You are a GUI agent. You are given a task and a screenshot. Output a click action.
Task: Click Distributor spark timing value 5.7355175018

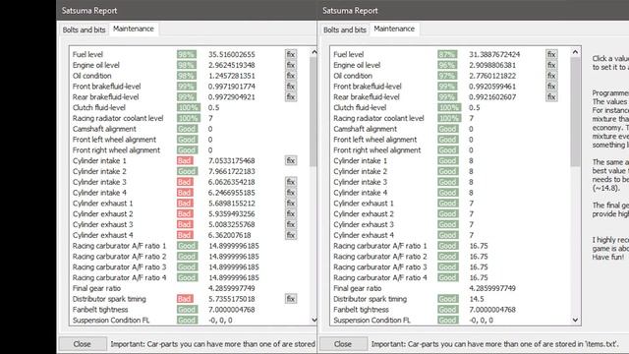click(232, 299)
